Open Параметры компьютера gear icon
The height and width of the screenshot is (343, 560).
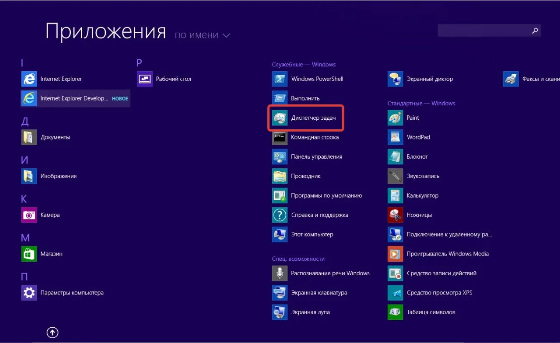[x=29, y=293]
